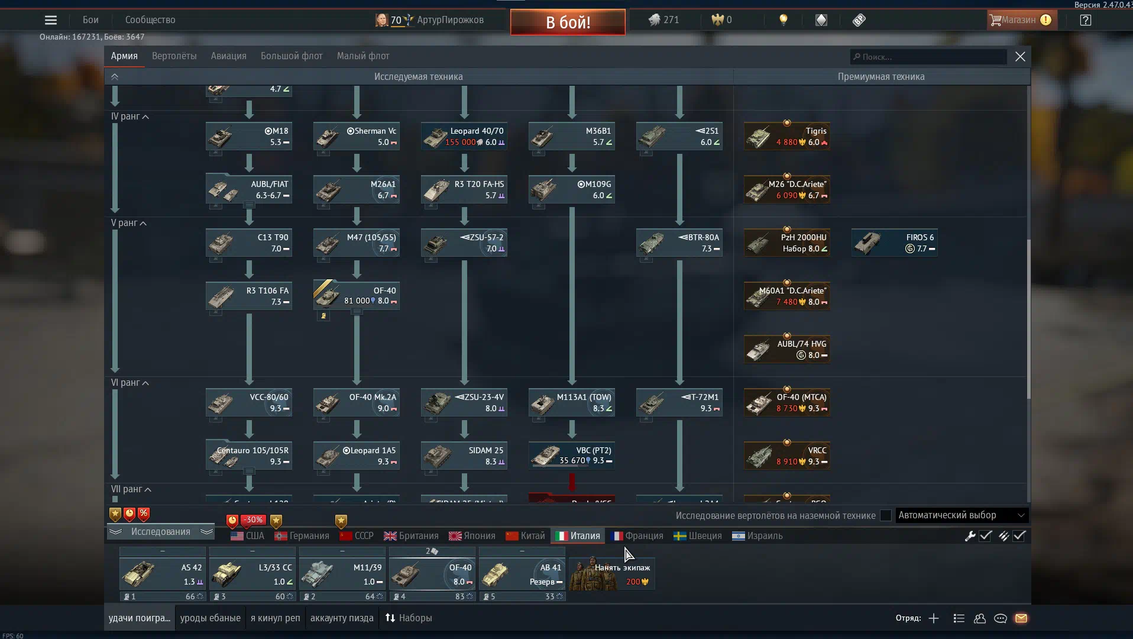Click the star badge above СССР flag
The image size is (1133, 639).
coord(341,521)
